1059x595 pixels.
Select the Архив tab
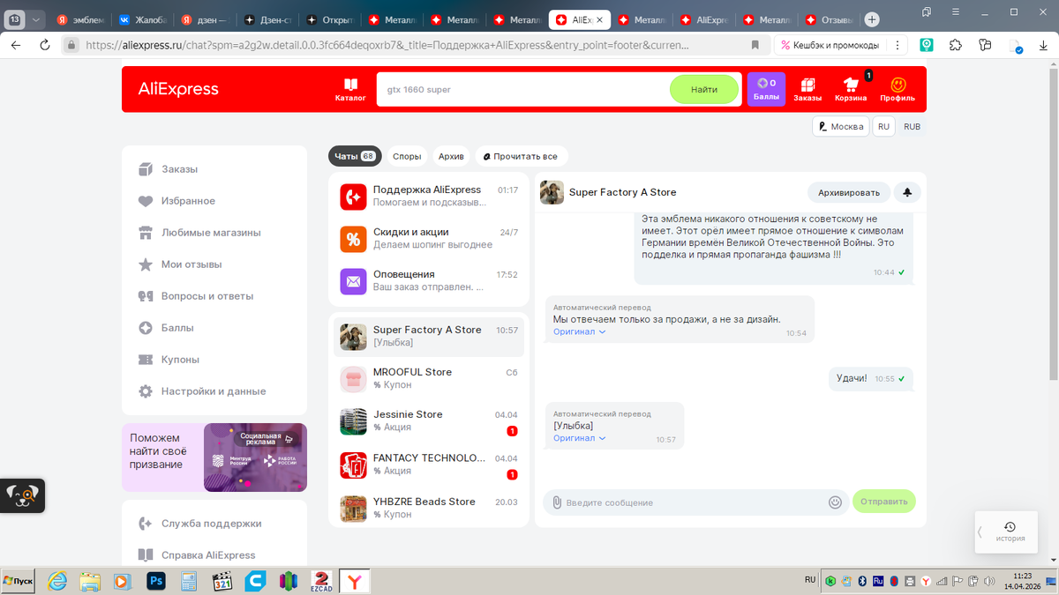click(451, 156)
